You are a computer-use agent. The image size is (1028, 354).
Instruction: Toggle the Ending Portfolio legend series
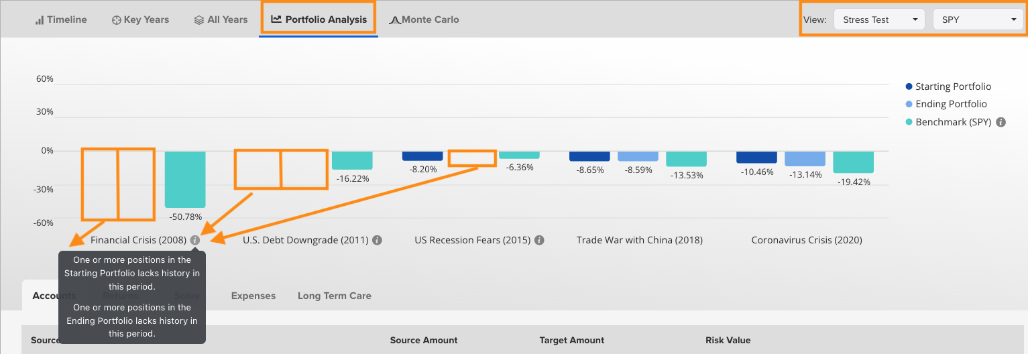(x=946, y=104)
